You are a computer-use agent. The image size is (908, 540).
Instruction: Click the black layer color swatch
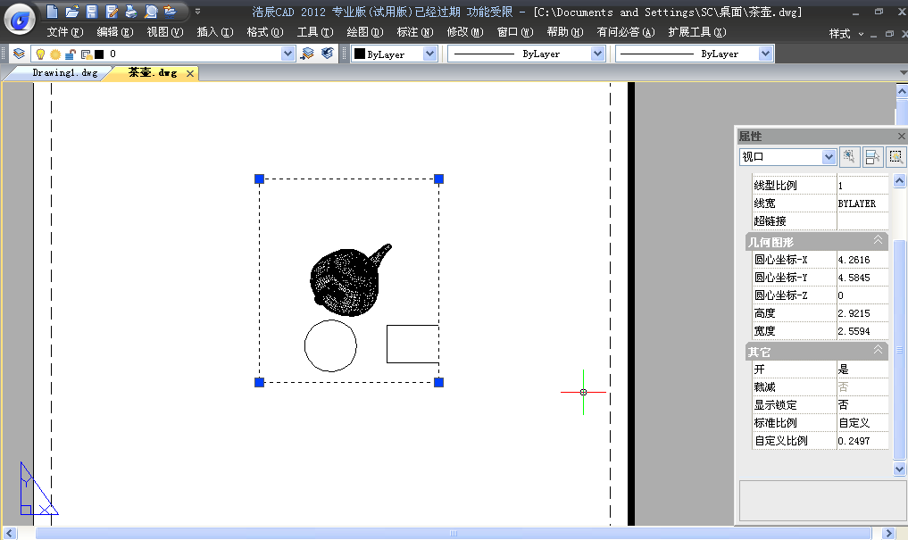99,54
